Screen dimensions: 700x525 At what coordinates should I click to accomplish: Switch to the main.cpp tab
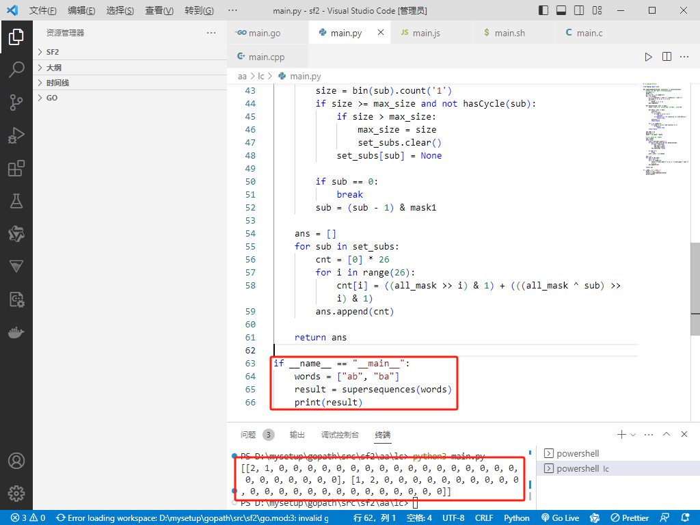point(267,57)
